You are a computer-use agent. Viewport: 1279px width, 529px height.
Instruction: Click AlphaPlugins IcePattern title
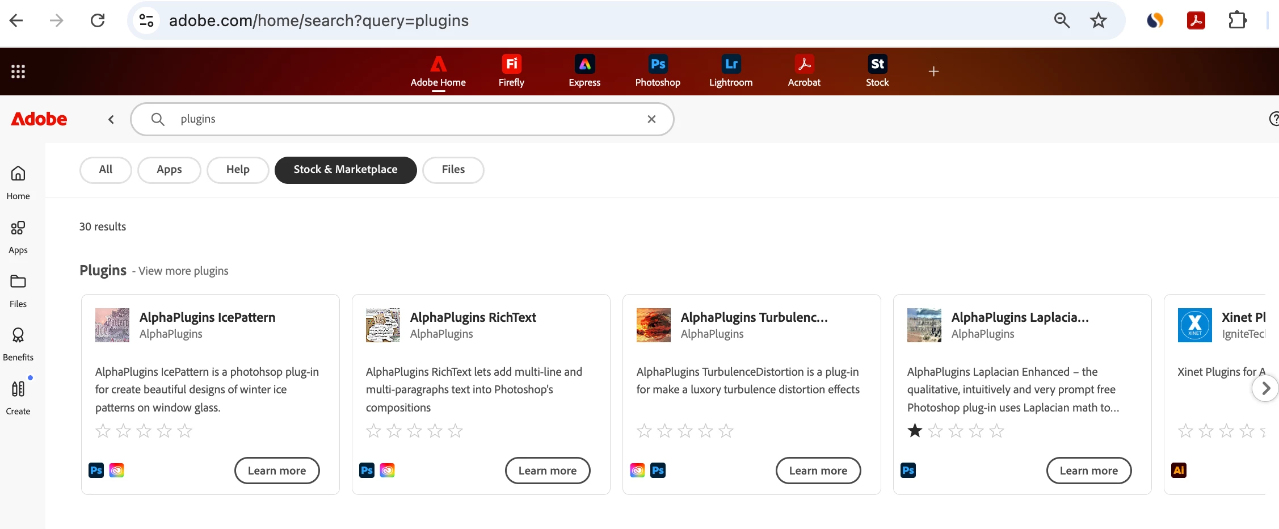pyautogui.click(x=208, y=317)
